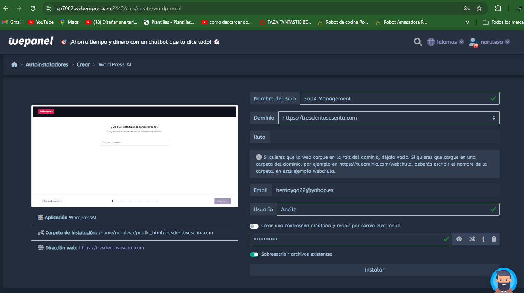Open Crear breadcrumb link

point(83,64)
